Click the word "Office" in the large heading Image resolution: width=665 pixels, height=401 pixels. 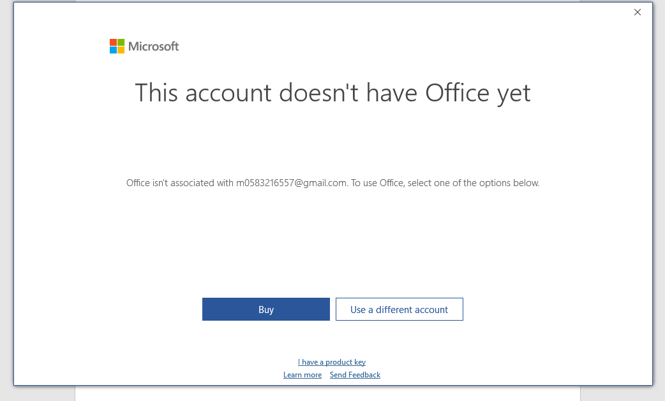coord(459,93)
